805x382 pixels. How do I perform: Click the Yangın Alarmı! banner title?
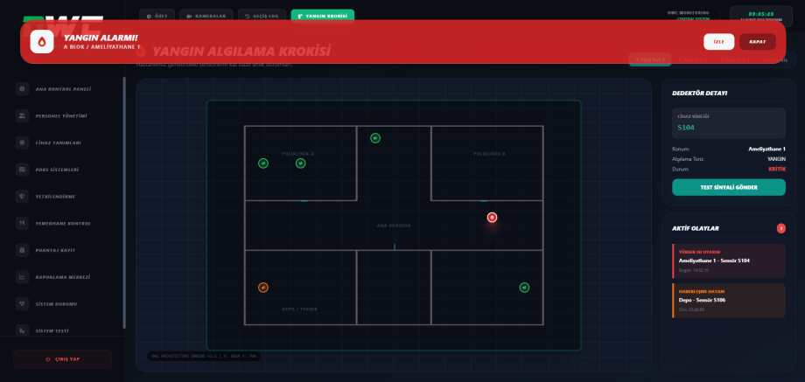coord(101,38)
